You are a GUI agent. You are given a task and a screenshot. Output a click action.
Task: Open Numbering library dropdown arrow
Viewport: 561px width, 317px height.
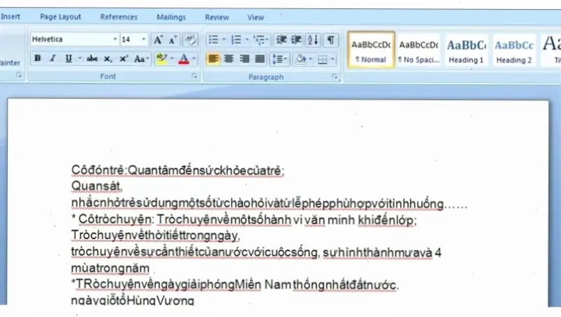[247, 40]
